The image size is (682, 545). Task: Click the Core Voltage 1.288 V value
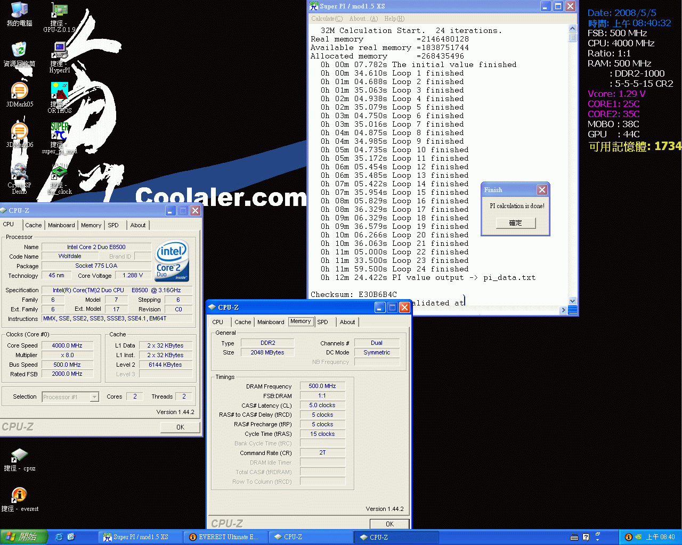(x=133, y=275)
